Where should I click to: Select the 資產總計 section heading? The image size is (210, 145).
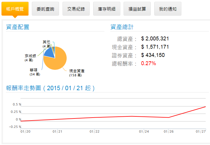pyautogui.click(x=122, y=27)
